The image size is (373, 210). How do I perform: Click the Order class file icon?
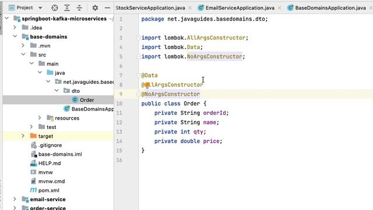pyautogui.click(x=75, y=100)
